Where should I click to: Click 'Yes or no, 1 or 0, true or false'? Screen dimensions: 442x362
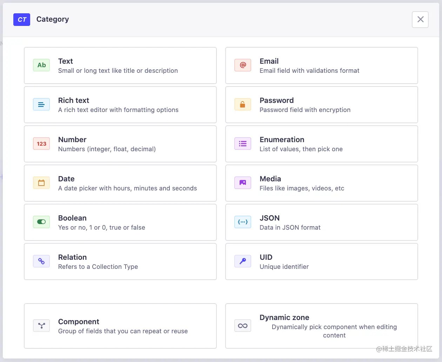tap(102, 228)
